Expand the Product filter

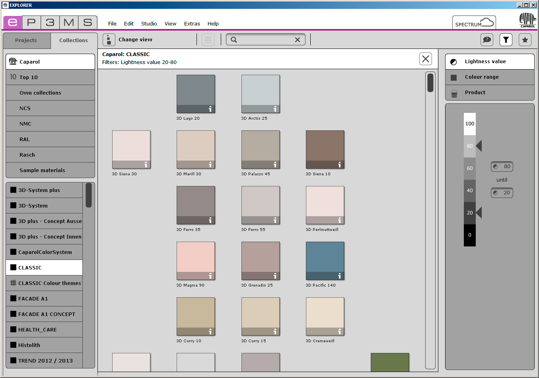click(490, 93)
